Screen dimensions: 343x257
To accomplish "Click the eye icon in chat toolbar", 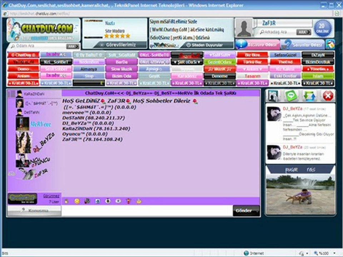I will tap(118, 201).
